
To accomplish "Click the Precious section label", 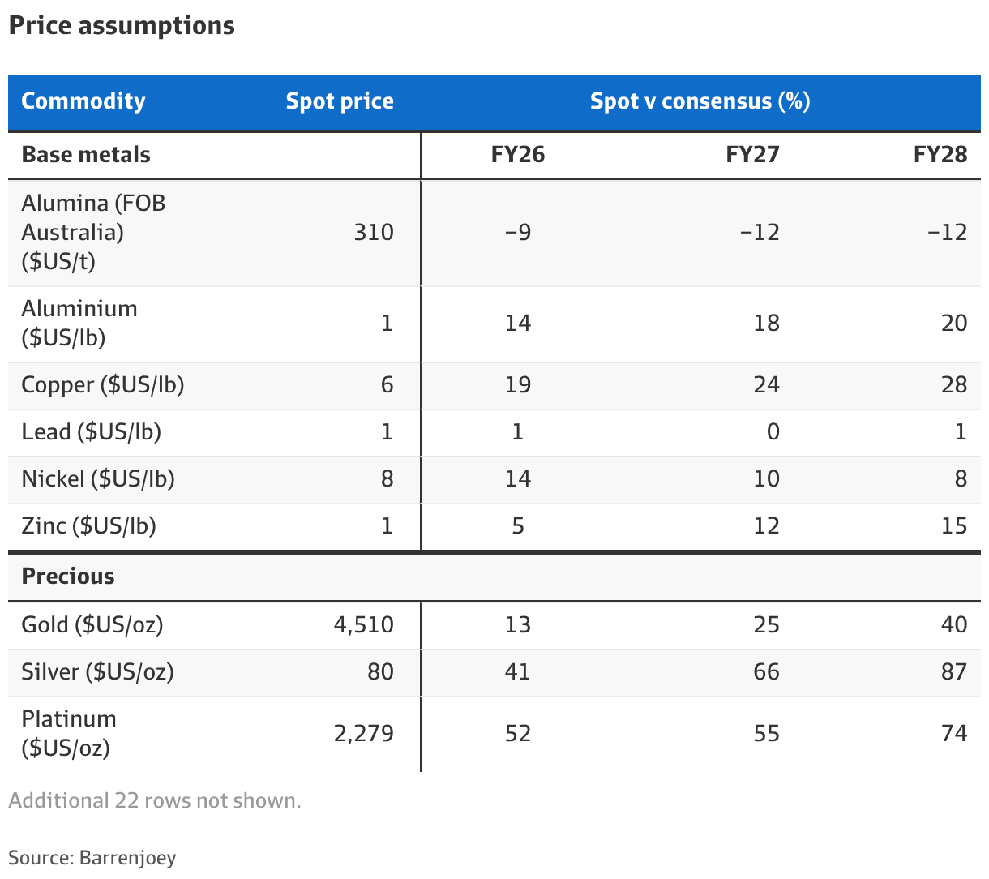I will click(x=68, y=577).
